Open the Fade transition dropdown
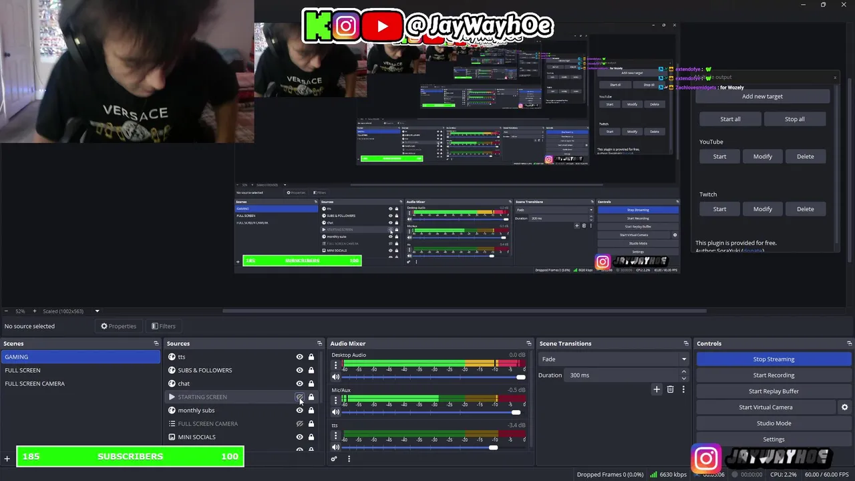 pyautogui.click(x=613, y=359)
